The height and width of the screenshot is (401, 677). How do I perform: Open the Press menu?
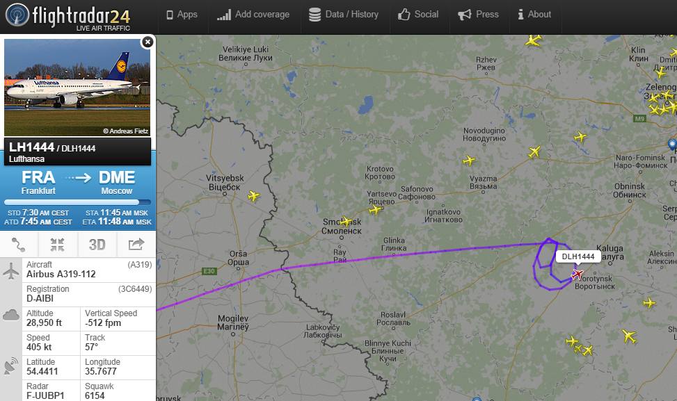click(x=479, y=15)
